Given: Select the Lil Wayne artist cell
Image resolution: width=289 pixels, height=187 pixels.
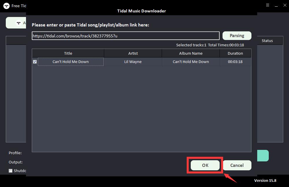Looking at the screenshot, I should [133, 62].
